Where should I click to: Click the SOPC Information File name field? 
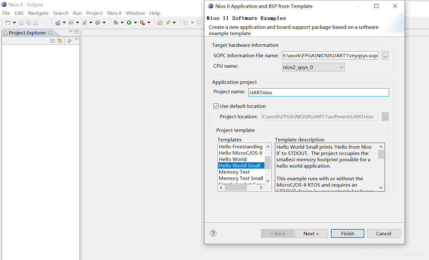(330, 55)
